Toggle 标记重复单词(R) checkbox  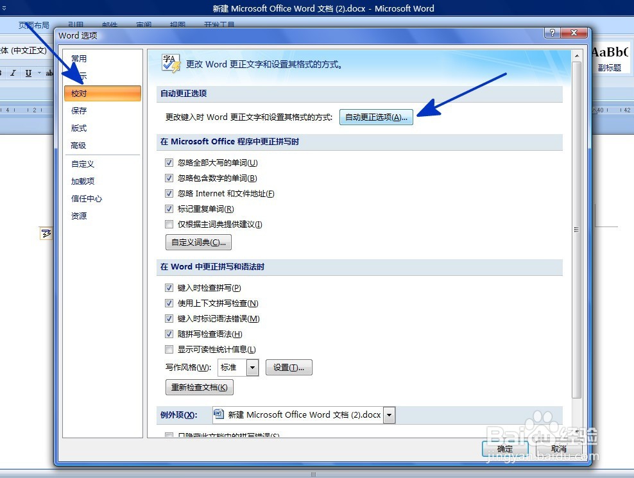(x=169, y=209)
